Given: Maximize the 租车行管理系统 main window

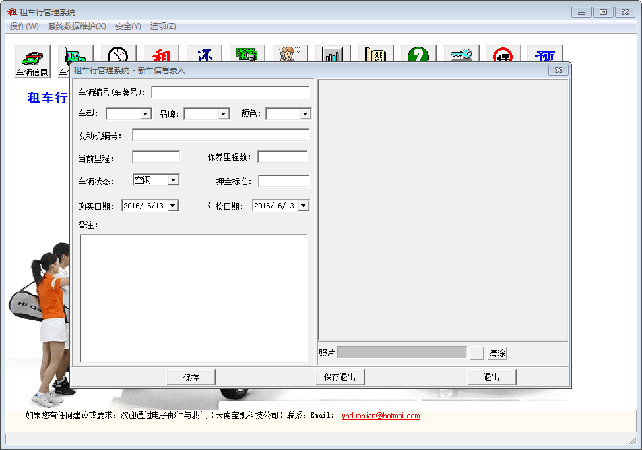Looking at the screenshot, I should point(603,13).
